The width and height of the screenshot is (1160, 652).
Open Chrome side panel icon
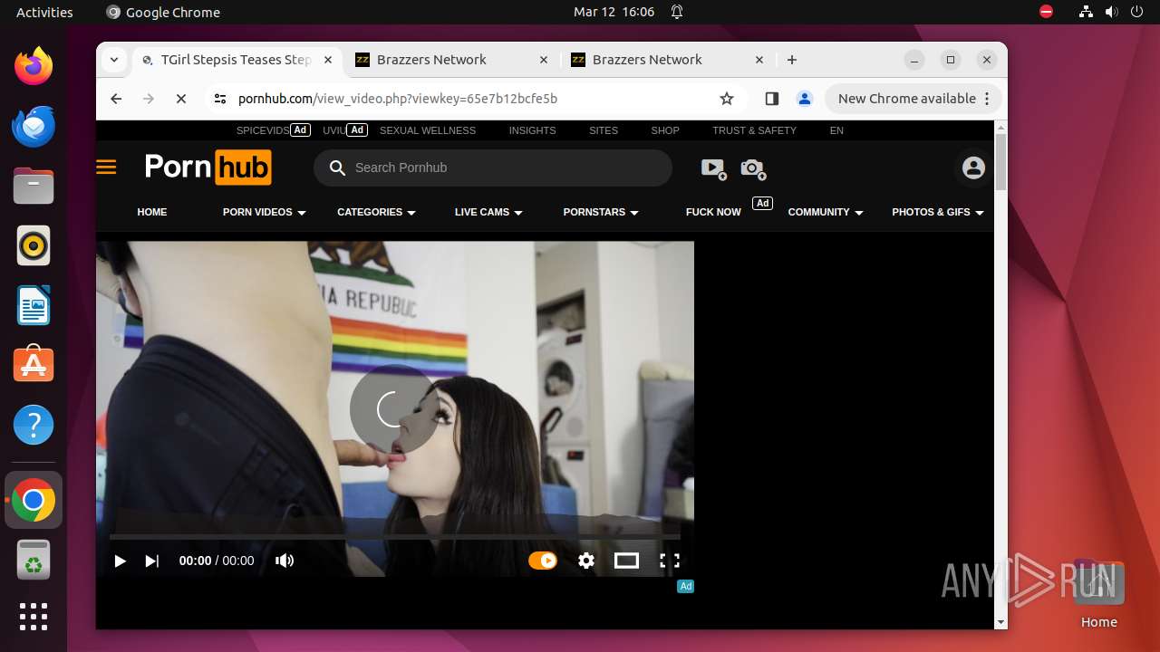(771, 99)
